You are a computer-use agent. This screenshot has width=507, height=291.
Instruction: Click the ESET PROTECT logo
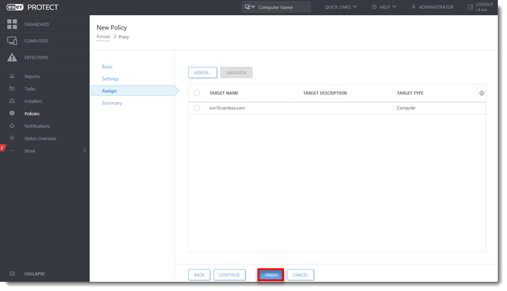[x=32, y=7]
